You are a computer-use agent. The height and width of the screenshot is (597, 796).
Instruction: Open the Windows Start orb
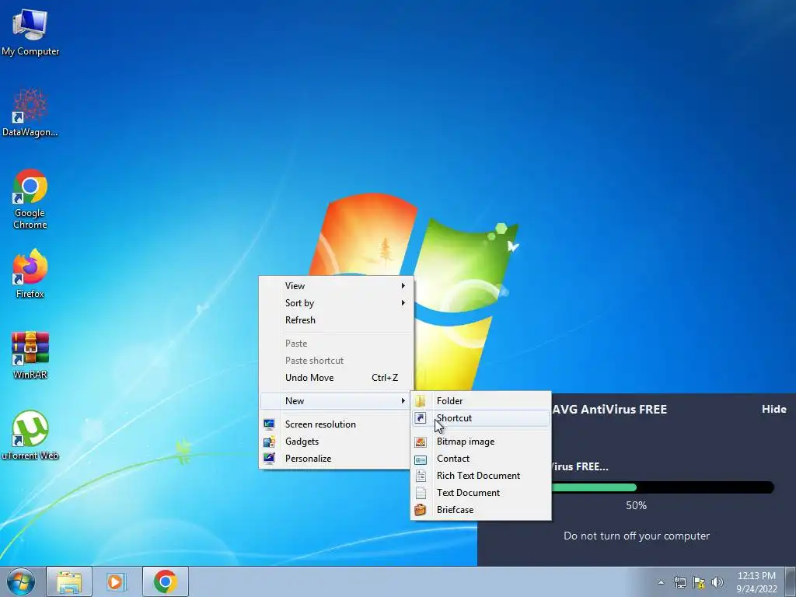[x=21, y=581]
